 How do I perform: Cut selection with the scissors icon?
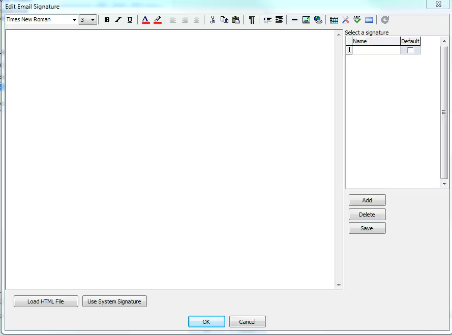coord(213,20)
